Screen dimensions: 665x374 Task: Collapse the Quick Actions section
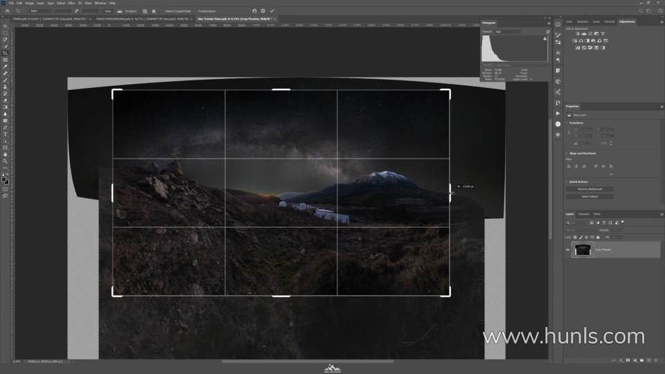pos(567,182)
